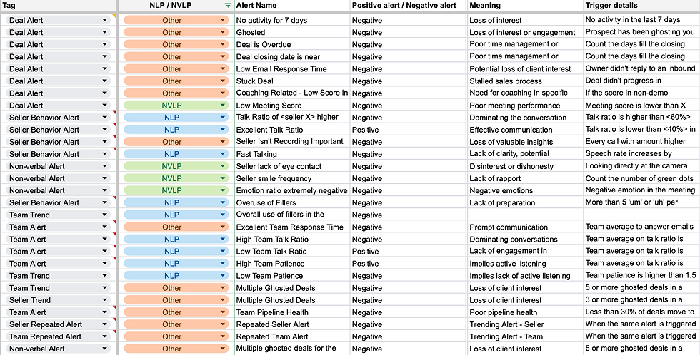Screen dimensions: 700x355
Task: Select the Excellent Talk Ratio cell
Action: tap(290, 130)
